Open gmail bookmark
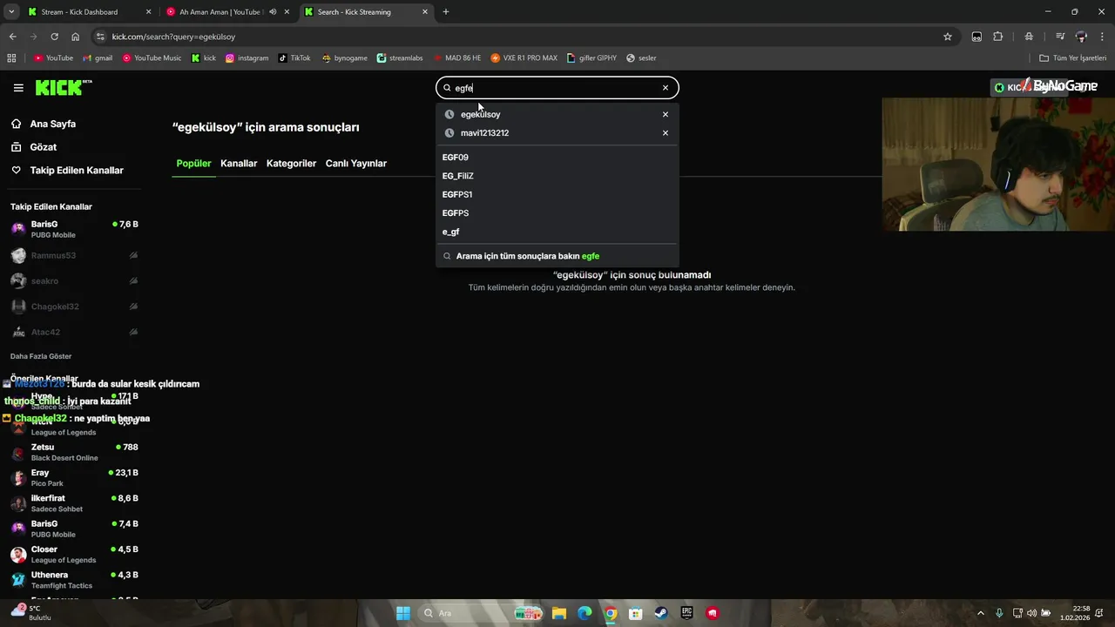The width and height of the screenshot is (1115, 627). [x=98, y=58]
